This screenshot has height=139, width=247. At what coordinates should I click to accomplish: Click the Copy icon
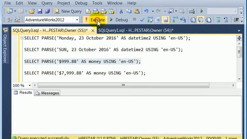click(129, 11)
